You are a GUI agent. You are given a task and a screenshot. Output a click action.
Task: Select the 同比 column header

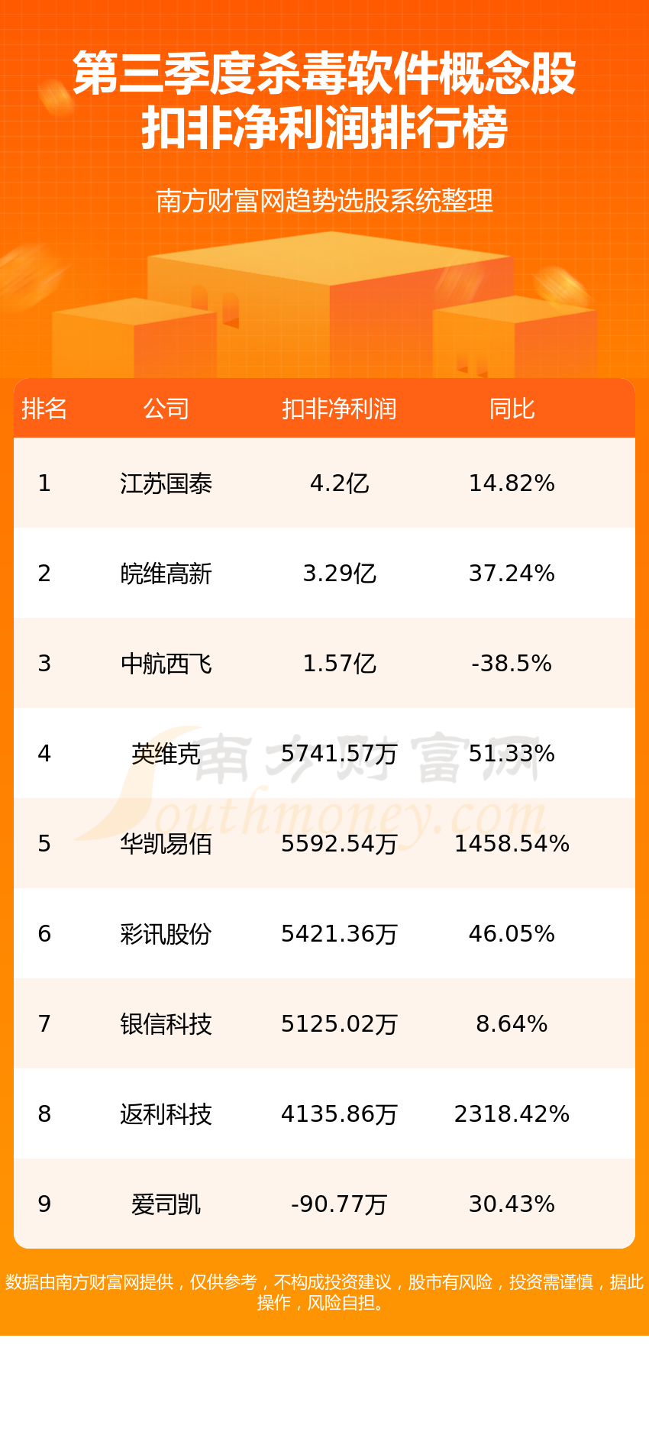(512, 409)
